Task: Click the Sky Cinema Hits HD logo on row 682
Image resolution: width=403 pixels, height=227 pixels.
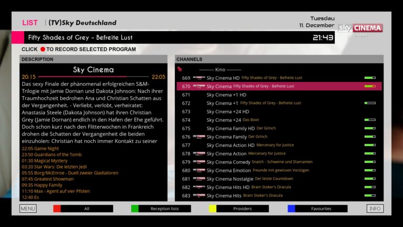Action: point(199,187)
